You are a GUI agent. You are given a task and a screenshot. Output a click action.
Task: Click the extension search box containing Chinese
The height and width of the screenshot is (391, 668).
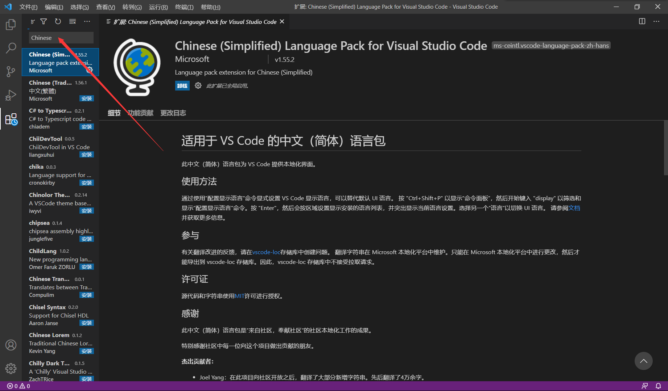[61, 38]
